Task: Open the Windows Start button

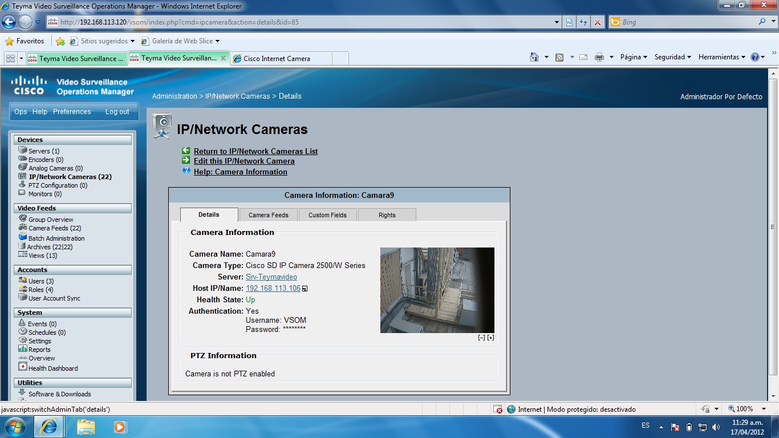Action: click(15, 427)
